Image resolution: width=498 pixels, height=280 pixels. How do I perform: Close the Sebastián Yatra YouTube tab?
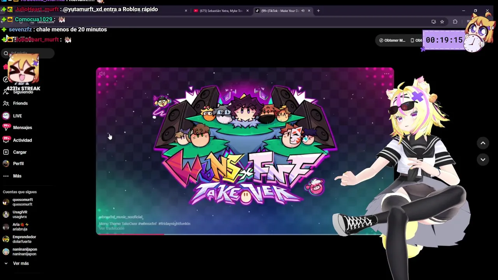(247, 11)
